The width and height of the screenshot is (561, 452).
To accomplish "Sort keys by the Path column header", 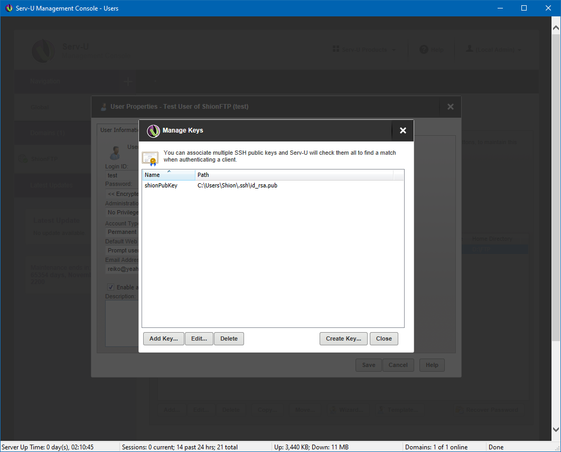I will pos(294,175).
